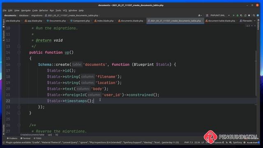Open the Window menu
263x148 pixels.
[73, 10]
